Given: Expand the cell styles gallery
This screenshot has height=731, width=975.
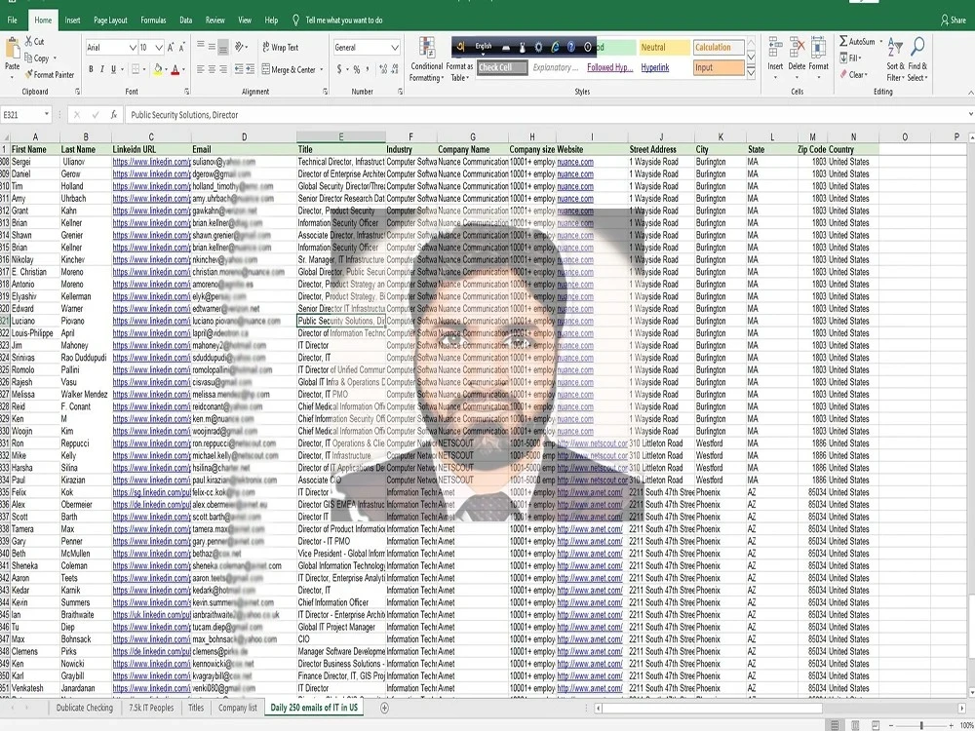Looking at the screenshot, I should pyautogui.click(x=751, y=72).
